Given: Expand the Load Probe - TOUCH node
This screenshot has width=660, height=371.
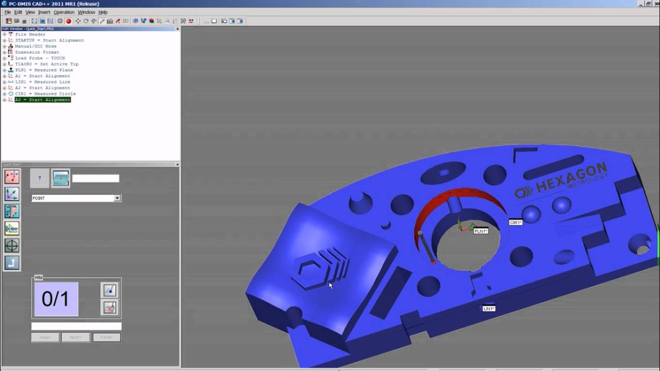Looking at the screenshot, I should 5,58.
